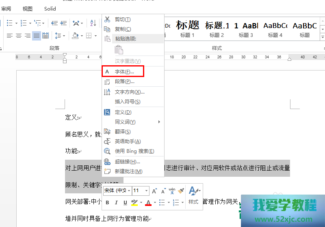325x227 pixels.
Task: Click the Format Painter brush icon
Action: 181,191
